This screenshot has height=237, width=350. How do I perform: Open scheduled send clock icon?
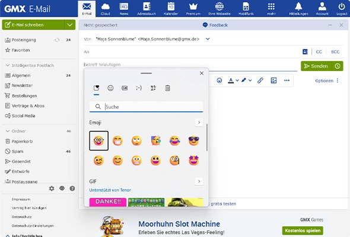[338, 66]
